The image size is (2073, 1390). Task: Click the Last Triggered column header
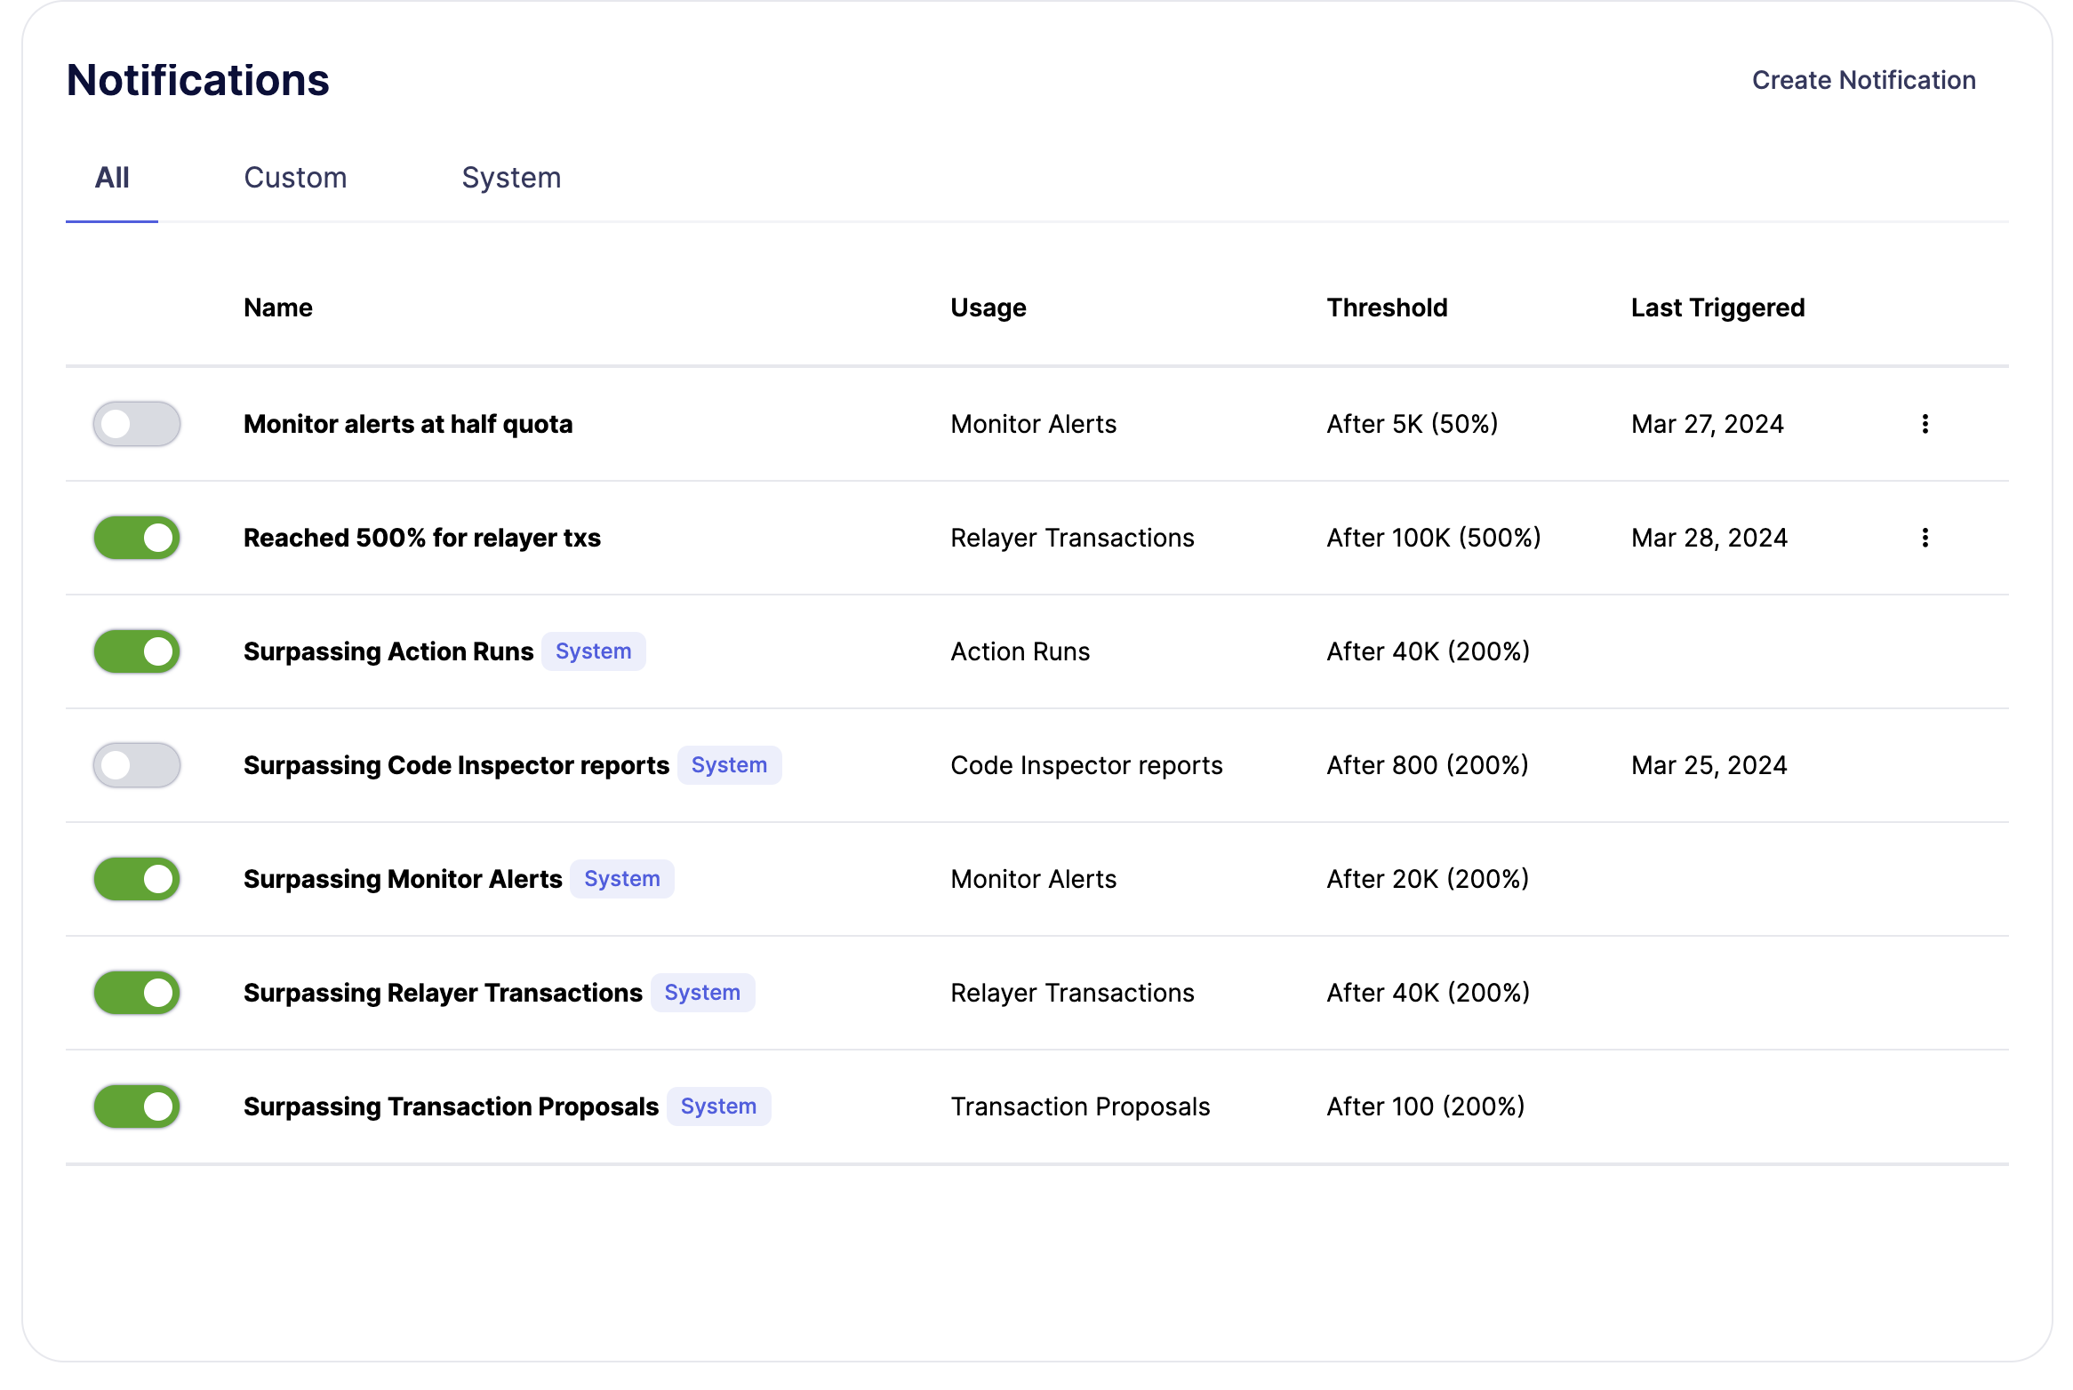(x=1717, y=308)
